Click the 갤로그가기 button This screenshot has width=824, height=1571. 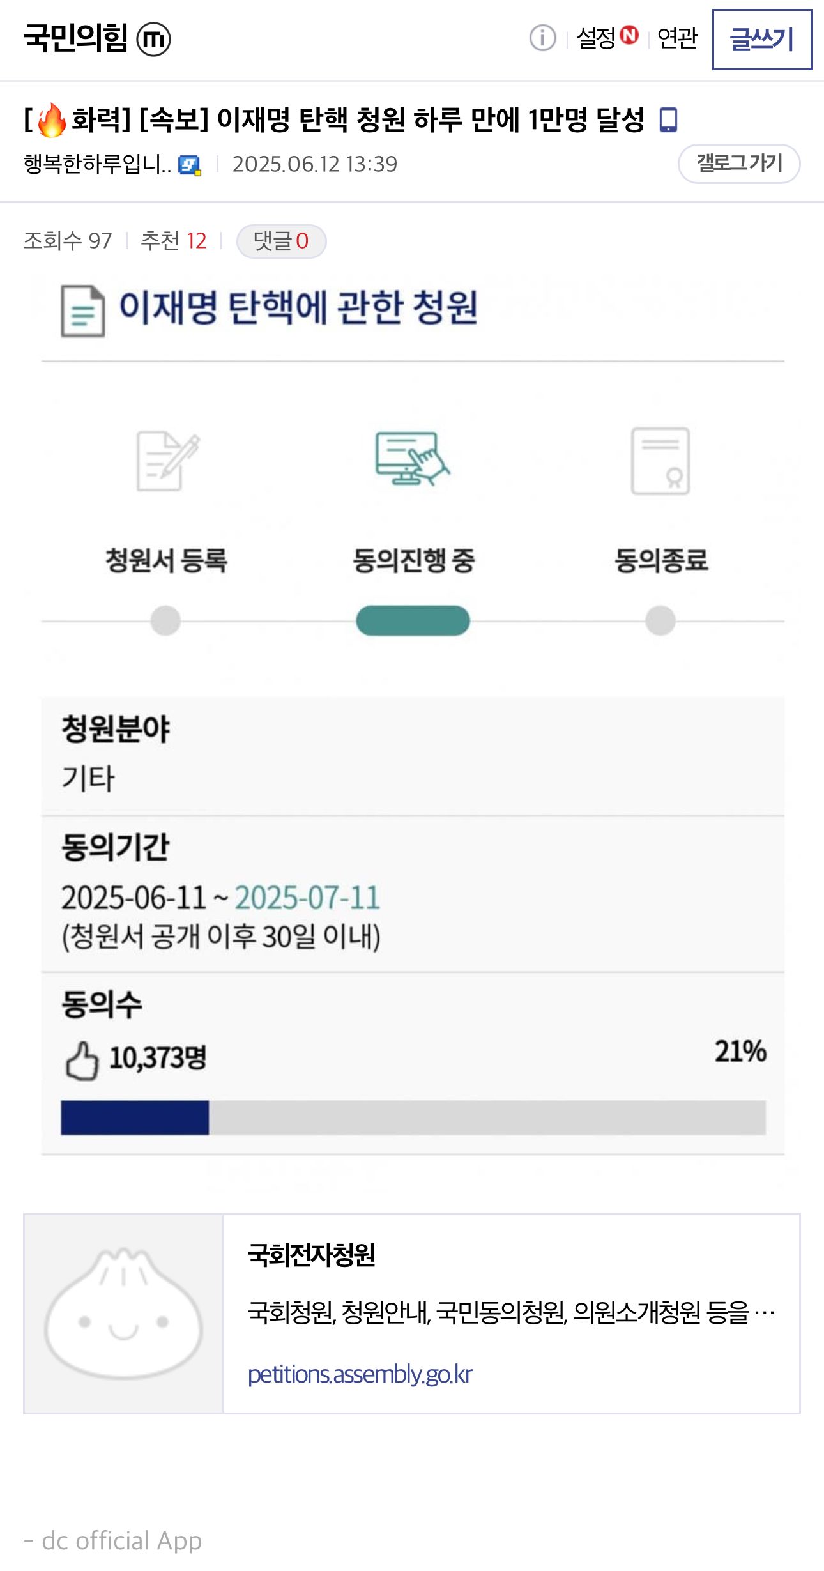point(739,164)
